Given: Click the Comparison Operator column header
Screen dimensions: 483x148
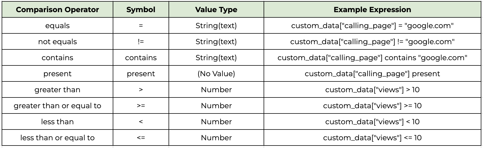Looking at the screenshot, I should (x=57, y=10).
